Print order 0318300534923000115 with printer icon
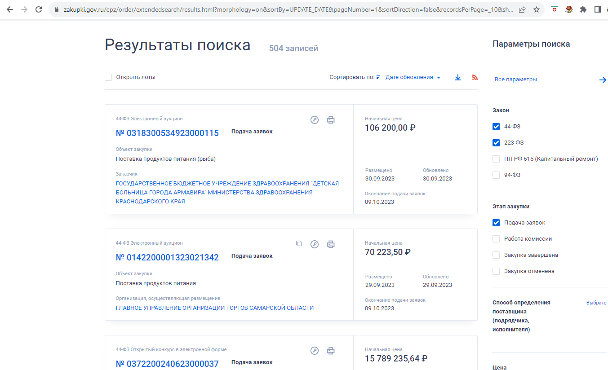 pos(331,120)
